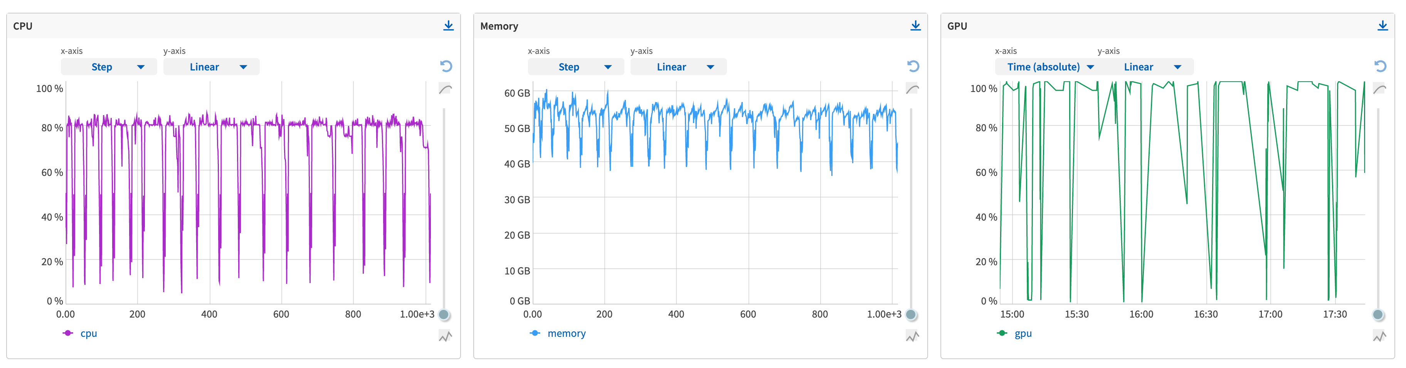The width and height of the screenshot is (1406, 368).
Task: Download the CPU chart data
Action: pos(448,26)
